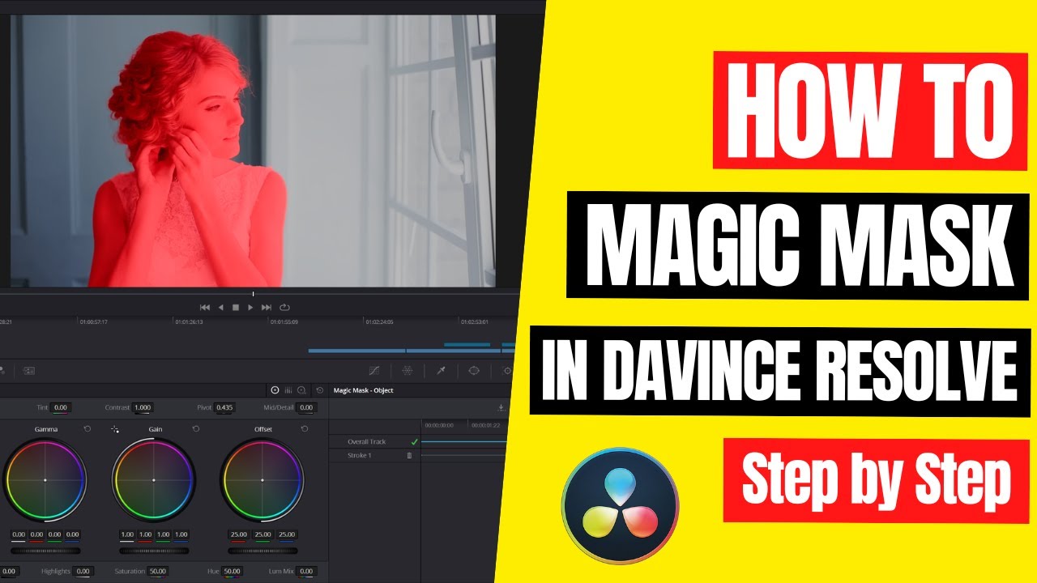Click Gain blue value field
Screen dimensions: 1037x583
[x=181, y=534]
